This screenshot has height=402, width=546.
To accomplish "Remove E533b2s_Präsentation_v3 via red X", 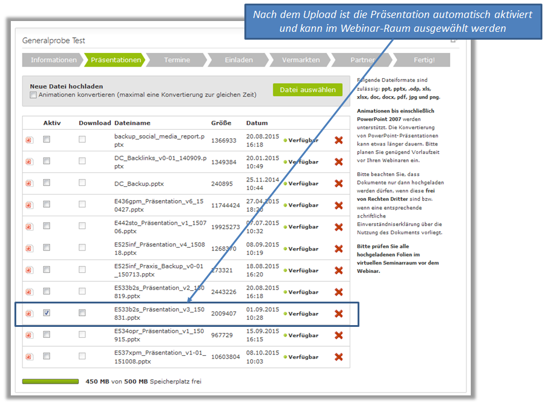I will (x=339, y=314).
